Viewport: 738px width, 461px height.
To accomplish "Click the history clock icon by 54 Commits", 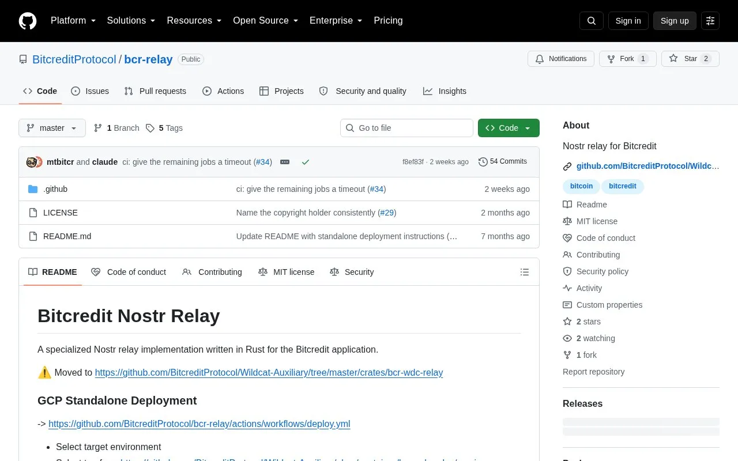I will coord(483,162).
